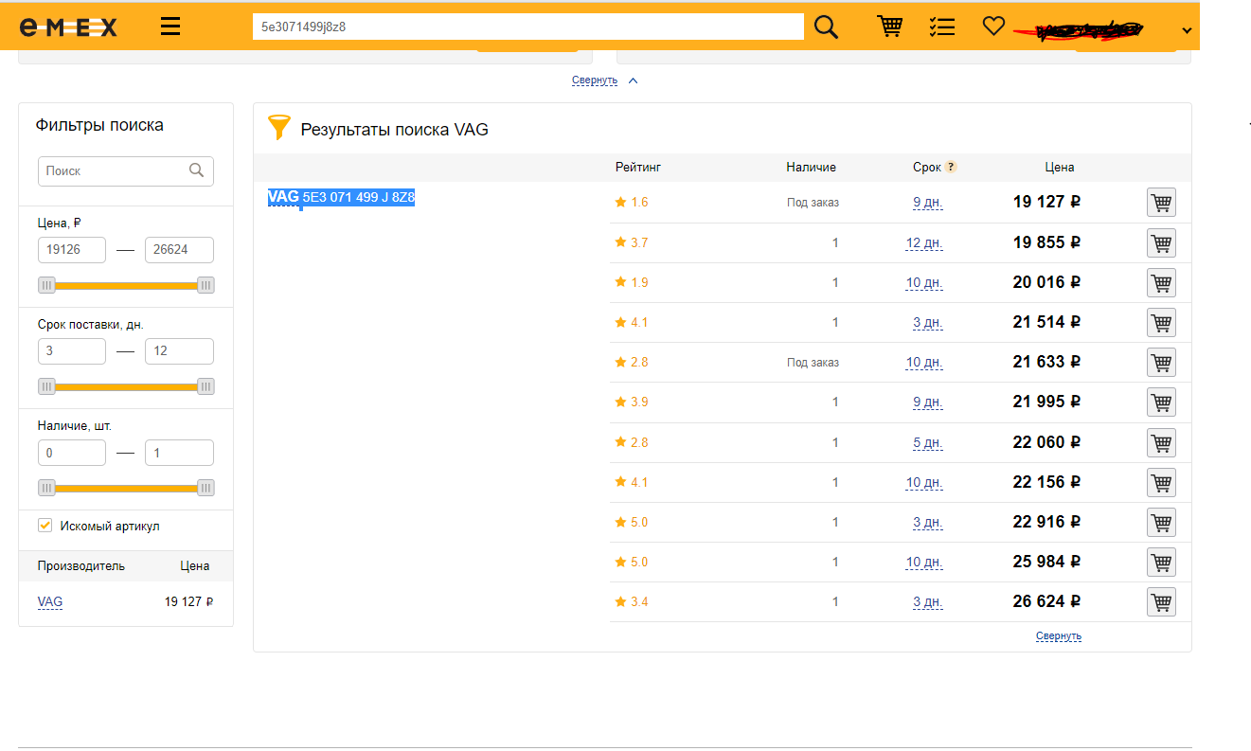Click the 22 916 ₽ price
Viewport: 1251px width, 751px height.
(1046, 522)
